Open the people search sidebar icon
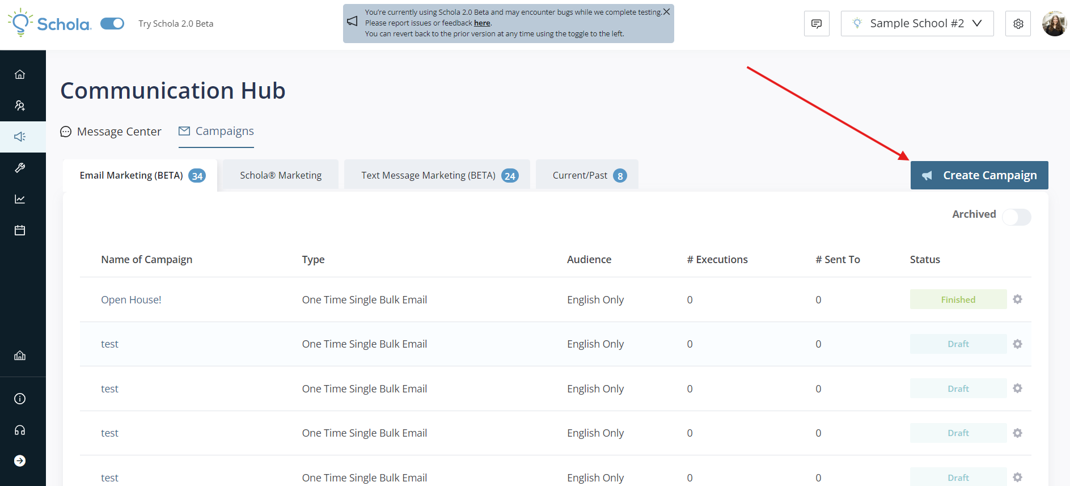 [x=20, y=105]
